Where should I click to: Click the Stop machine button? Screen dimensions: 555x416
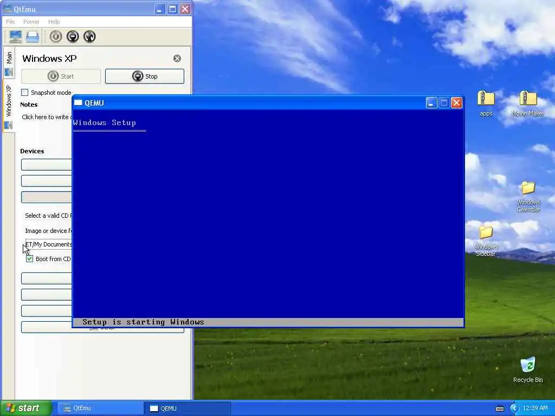coord(144,76)
